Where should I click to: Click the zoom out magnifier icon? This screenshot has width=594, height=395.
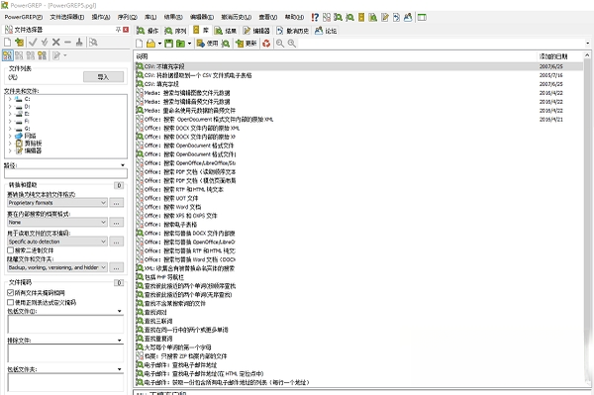280,44
